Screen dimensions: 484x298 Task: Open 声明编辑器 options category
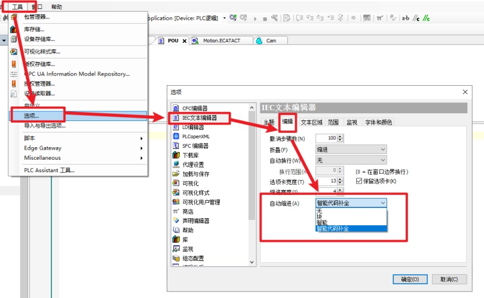(195, 221)
